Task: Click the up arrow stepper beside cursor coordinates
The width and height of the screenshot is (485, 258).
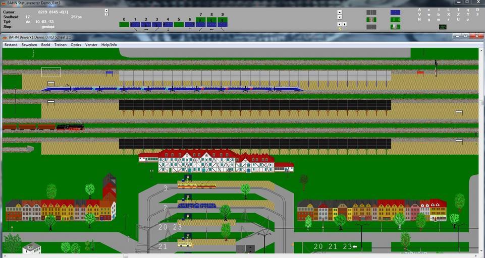Action: point(106,10)
